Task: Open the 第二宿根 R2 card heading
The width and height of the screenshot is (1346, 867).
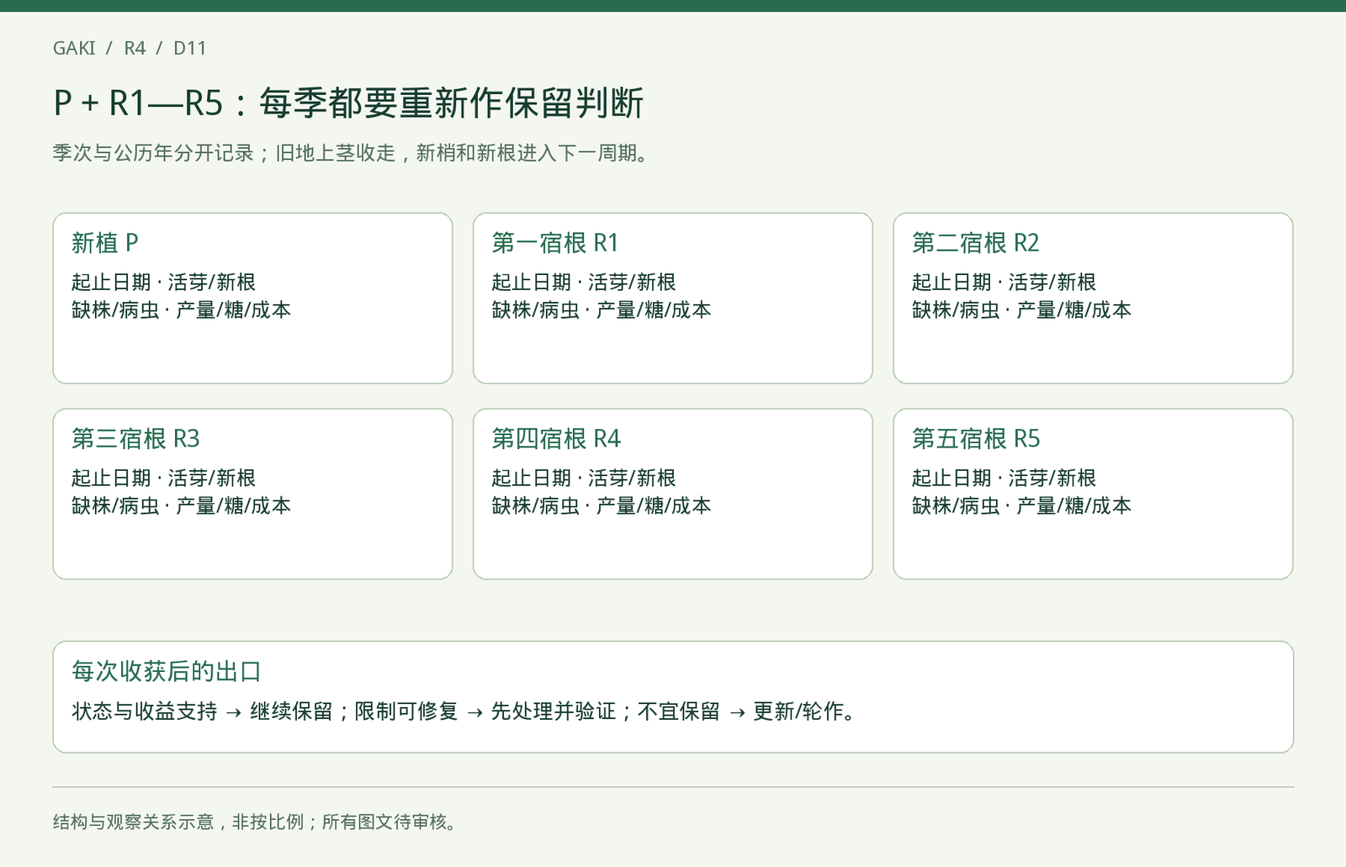Action: point(976,243)
